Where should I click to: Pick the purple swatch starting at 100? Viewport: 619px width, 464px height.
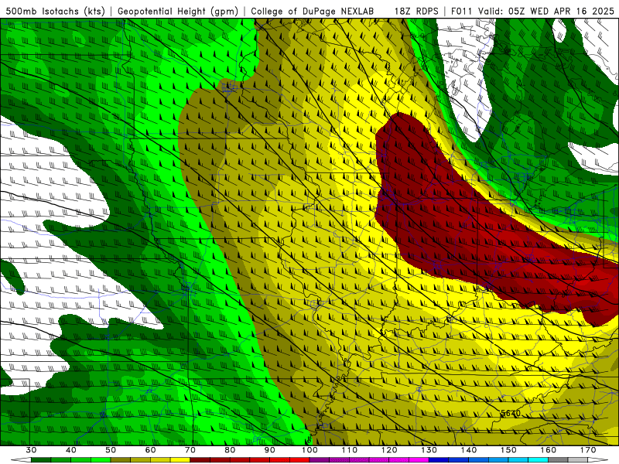pyautogui.click(x=320, y=460)
